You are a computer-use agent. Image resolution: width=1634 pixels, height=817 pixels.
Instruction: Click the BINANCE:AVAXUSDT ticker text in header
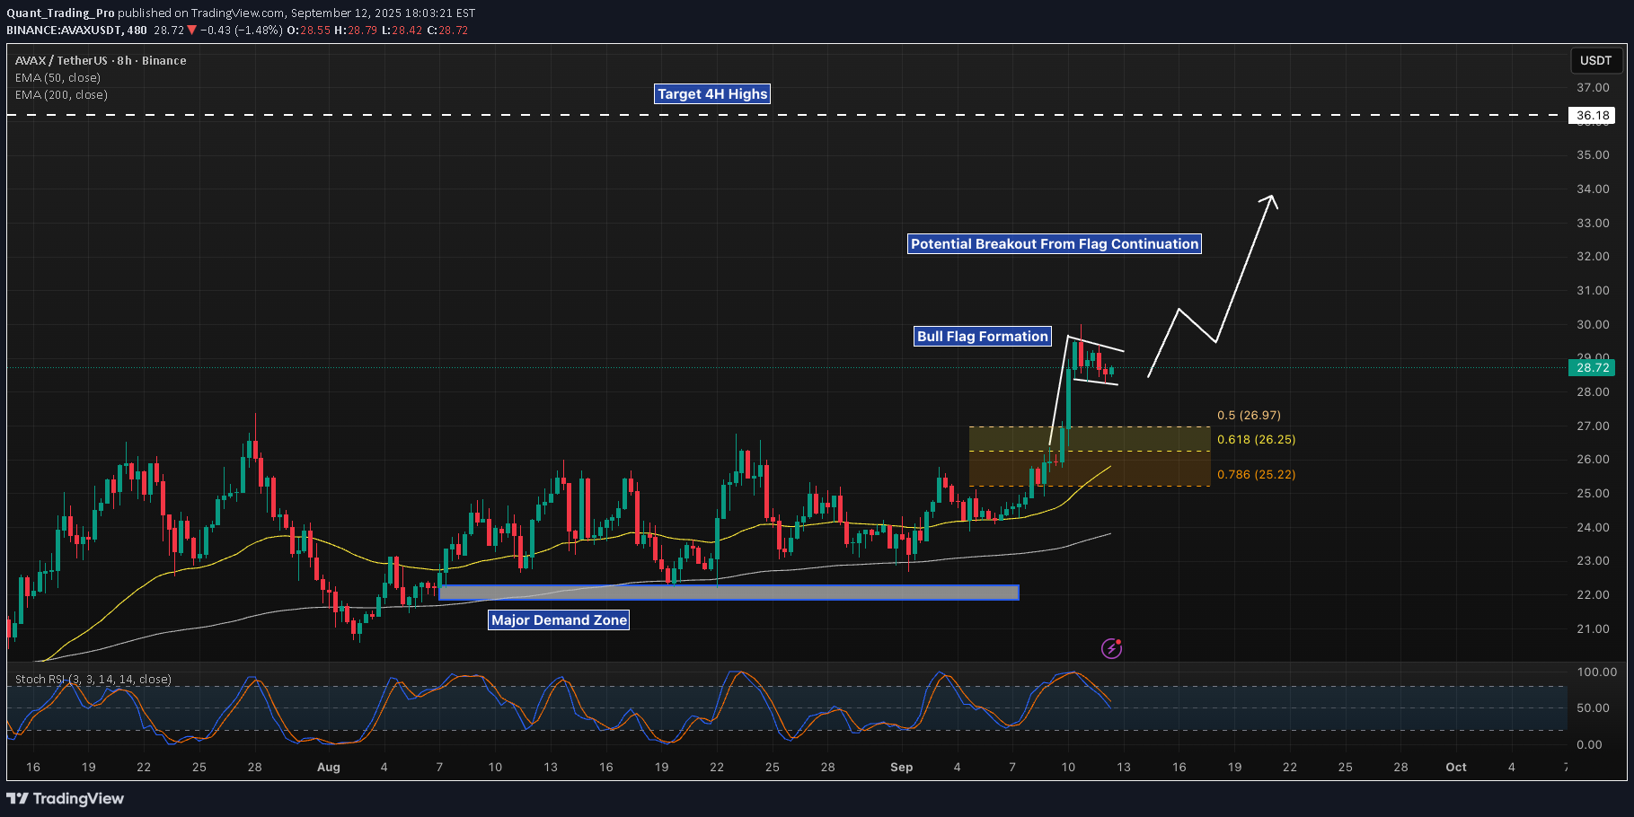tap(64, 31)
